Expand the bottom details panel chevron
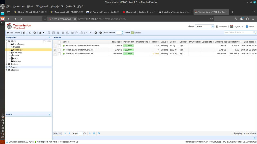This screenshot has height=144, width=257. (255, 138)
